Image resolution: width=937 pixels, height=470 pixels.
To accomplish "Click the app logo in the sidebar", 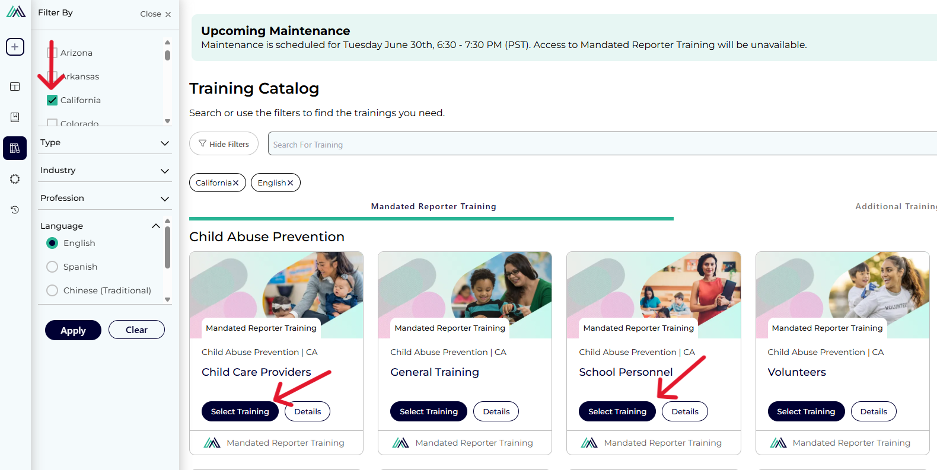I will [x=15, y=11].
